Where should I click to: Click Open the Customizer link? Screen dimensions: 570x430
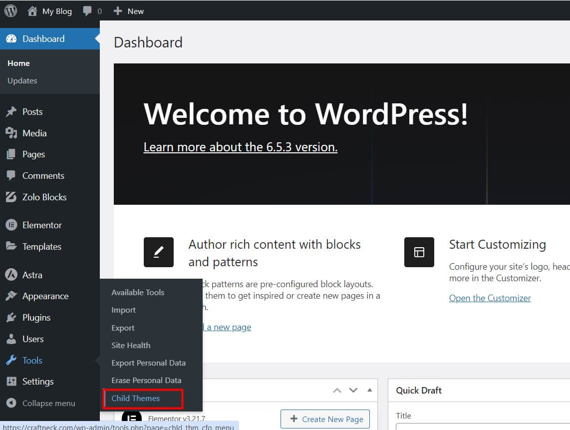tap(490, 298)
